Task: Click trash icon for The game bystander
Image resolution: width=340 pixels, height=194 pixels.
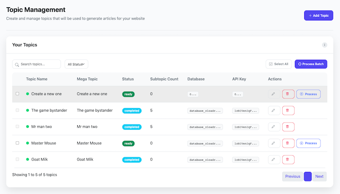Action: (x=288, y=110)
